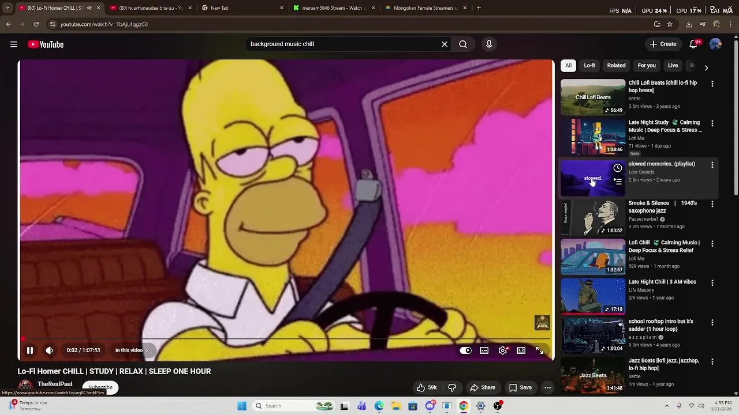Mute the Lo-Fi Homer tab audio
The width and height of the screenshot is (739, 415).
pos(89,8)
